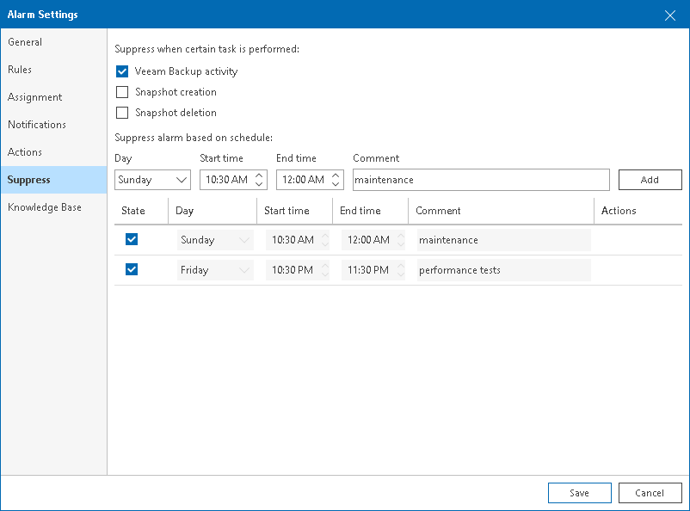Click down spinner on Friday row's 11:30 PM
690x511 pixels.
[400, 273]
